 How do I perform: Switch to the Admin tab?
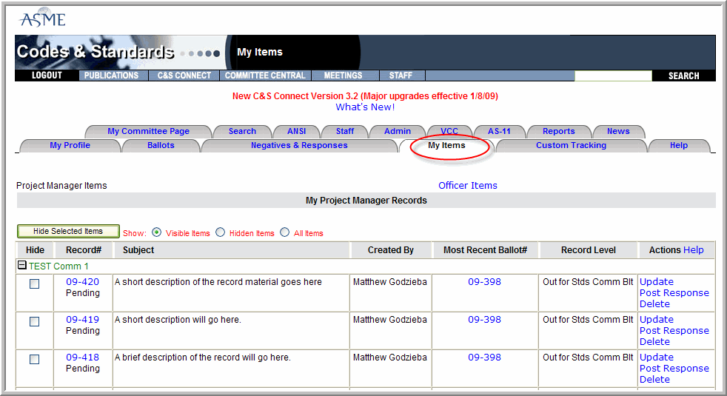click(x=398, y=131)
